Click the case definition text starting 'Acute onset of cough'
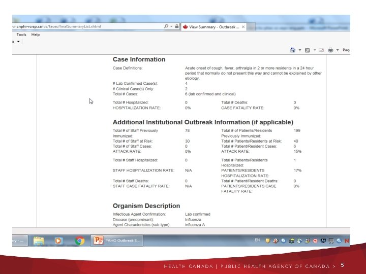The width and height of the screenshot is (366, 274). (x=253, y=73)
